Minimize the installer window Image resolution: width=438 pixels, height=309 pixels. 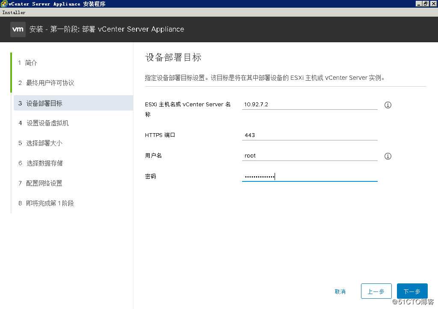tap(418, 3)
